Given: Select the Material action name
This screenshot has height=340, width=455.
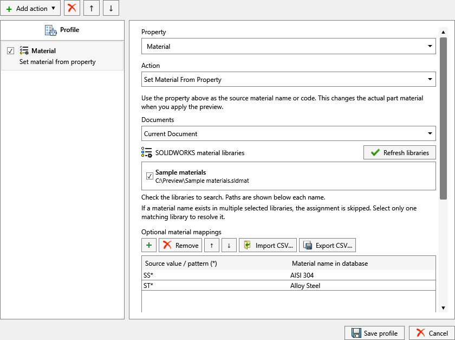Looking at the screenshot, I should point(43,51).
